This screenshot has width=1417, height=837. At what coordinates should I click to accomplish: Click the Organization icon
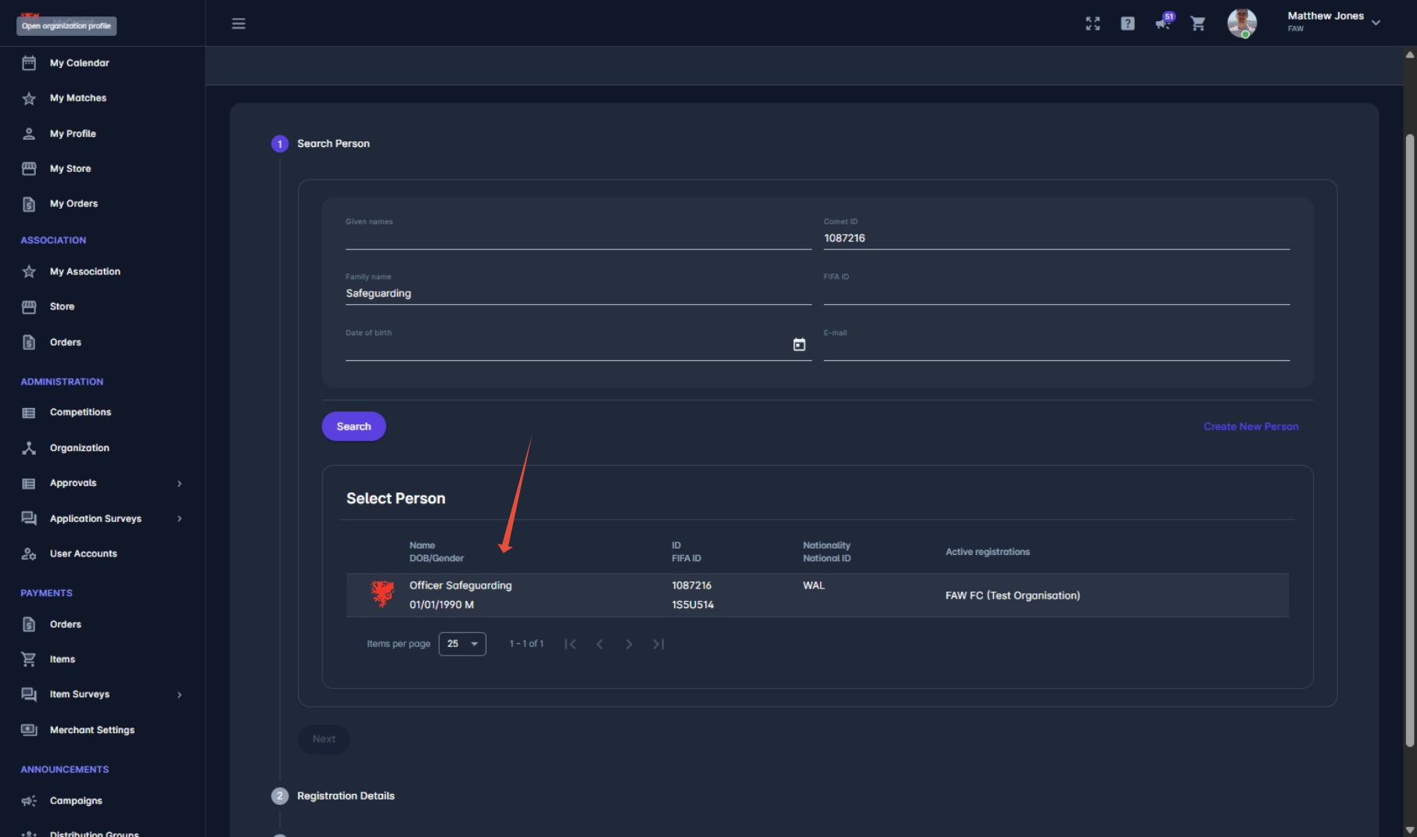tap(29, 448)
